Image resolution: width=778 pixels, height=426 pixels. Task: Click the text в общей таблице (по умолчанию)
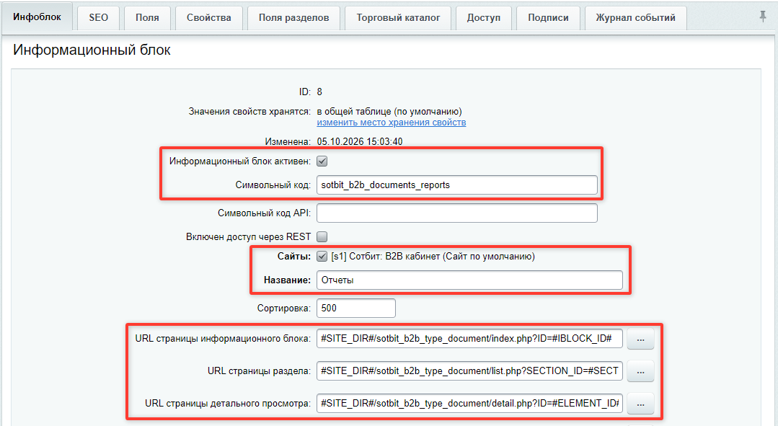(389, 112)
